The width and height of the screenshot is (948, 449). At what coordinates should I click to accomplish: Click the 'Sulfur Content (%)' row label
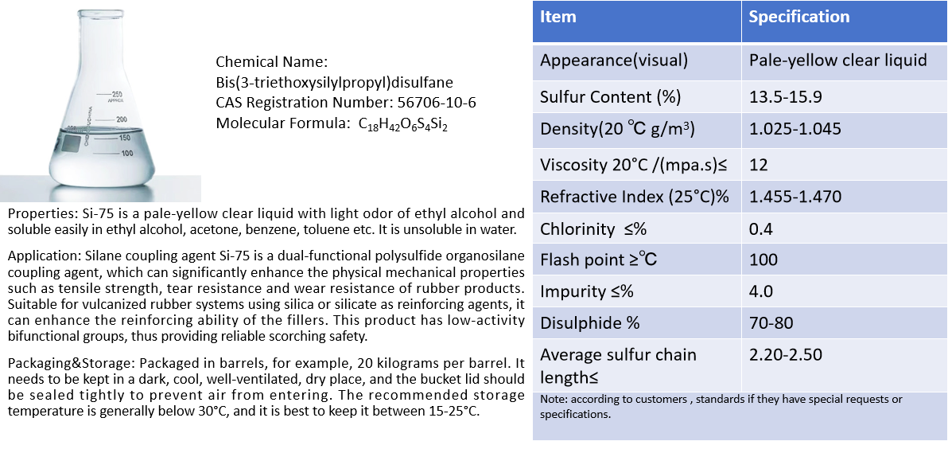610,97
